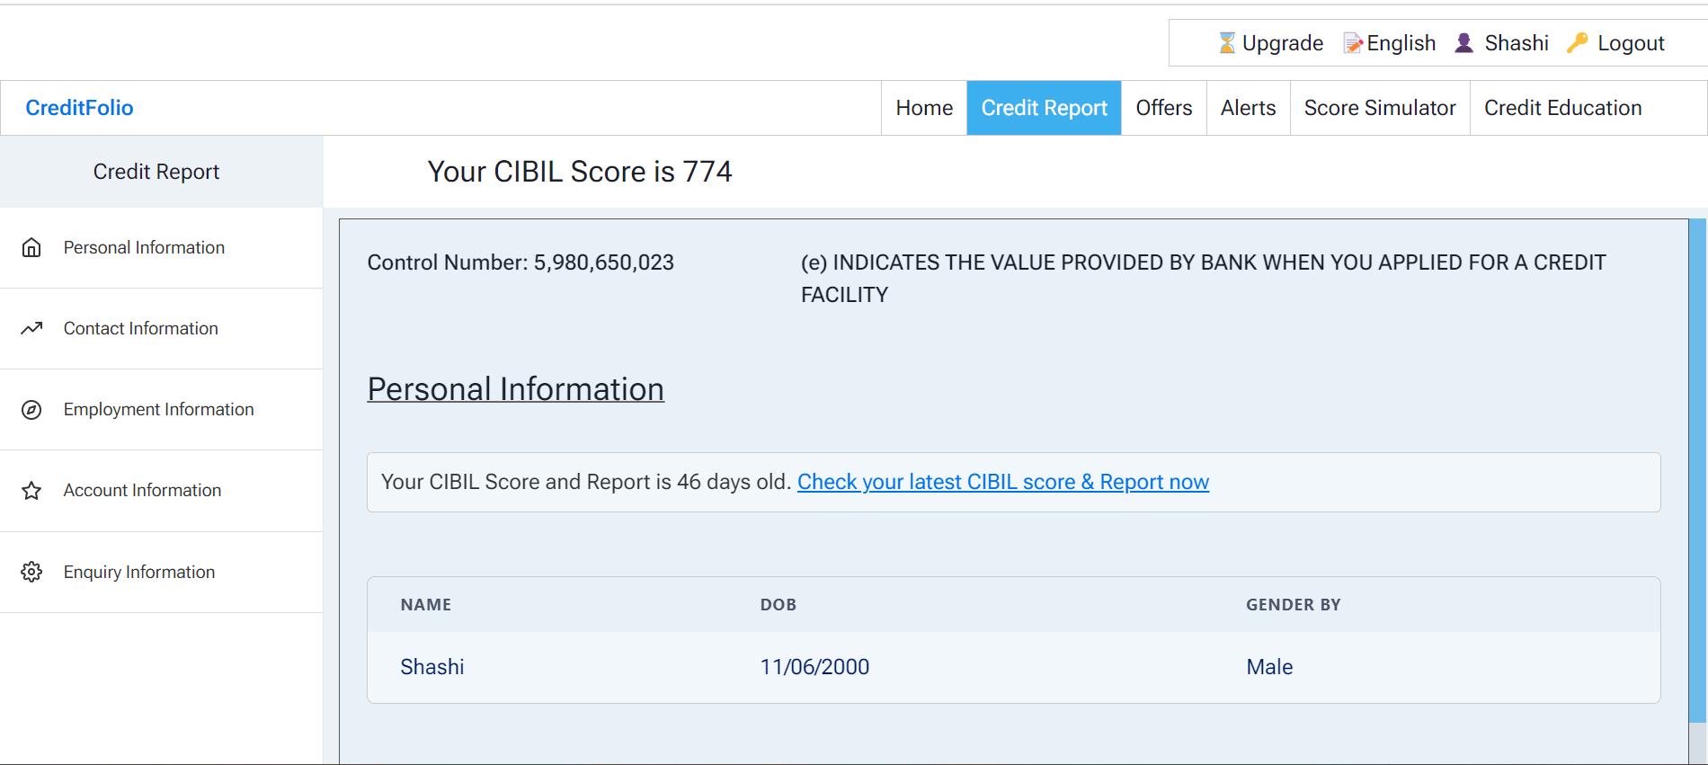Click the Credit Report sidebar title
Screen dimensions: 1708x765
(156, 172)
